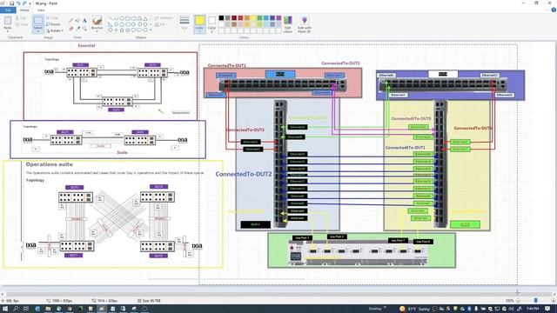Click the 'Essential' label above top diagram

tap(86, 45)
